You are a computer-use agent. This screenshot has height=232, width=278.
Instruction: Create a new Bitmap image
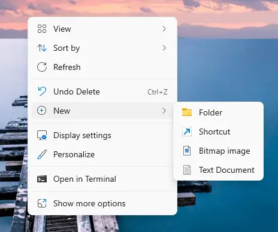tap(218, 151)
